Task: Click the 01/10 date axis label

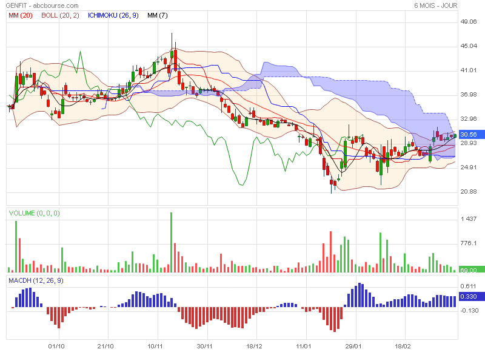Action: coord(56,346)
